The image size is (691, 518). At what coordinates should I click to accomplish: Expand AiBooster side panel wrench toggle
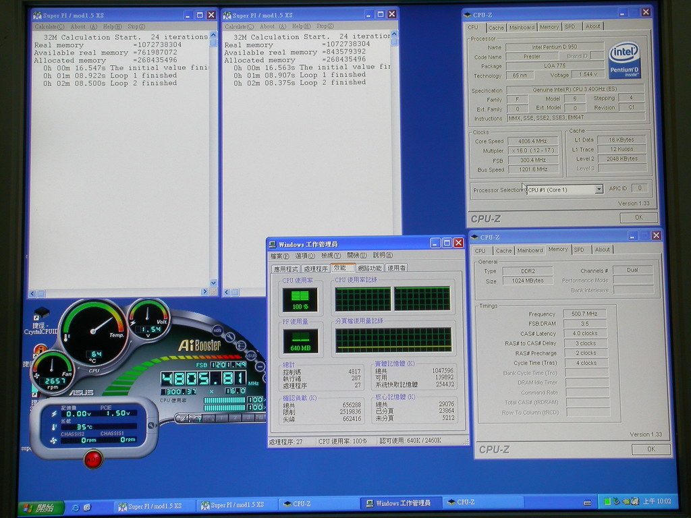(152, 426)
